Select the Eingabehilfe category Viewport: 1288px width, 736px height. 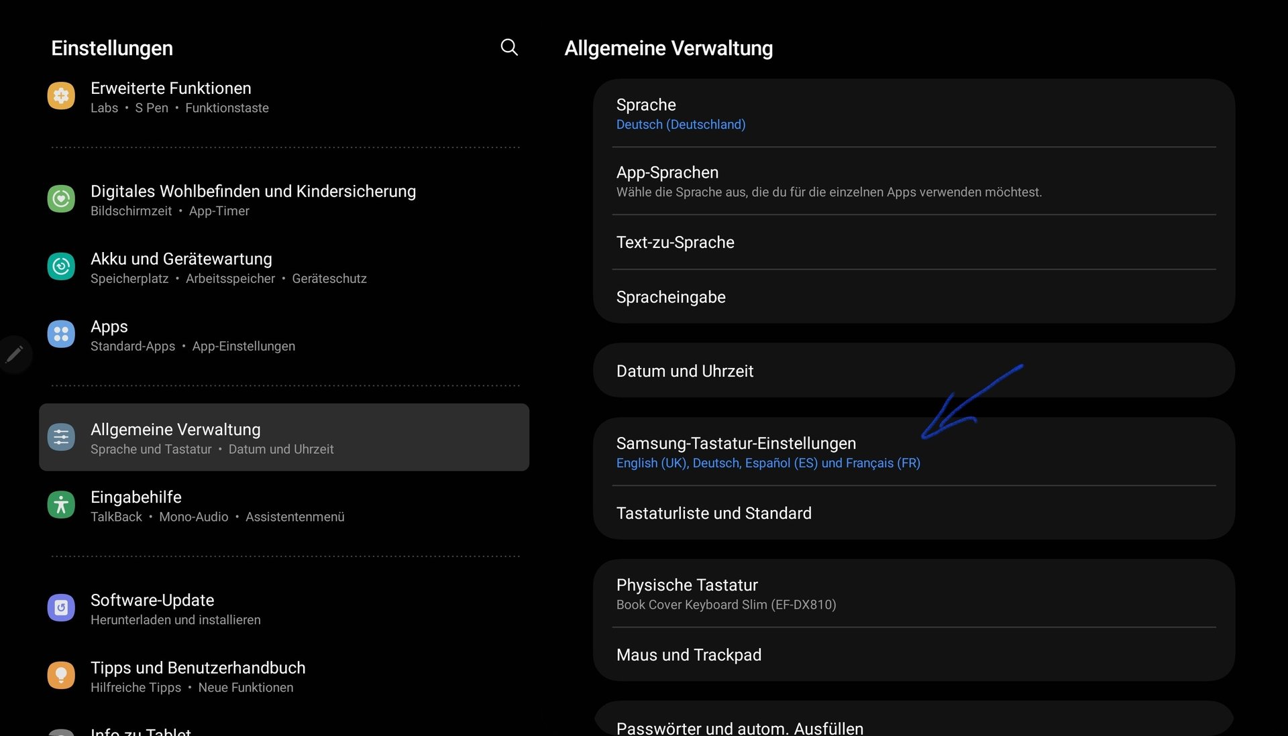(284, 506)
